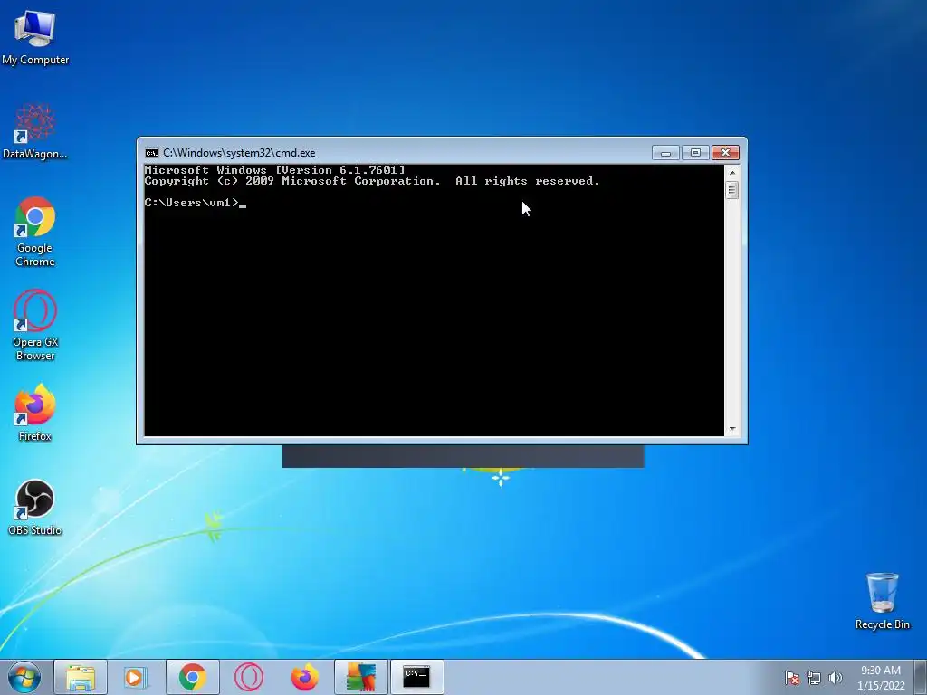The width and height of the screenshot is (927, 695).
Task: Click the C:\Users\vm1> prompt line
Action: pos(196,203)
